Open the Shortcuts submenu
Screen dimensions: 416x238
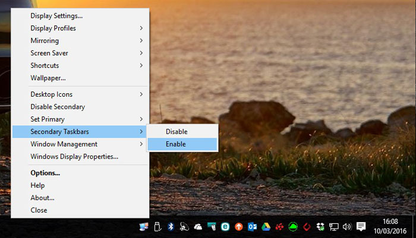click(x=80, y=65)
